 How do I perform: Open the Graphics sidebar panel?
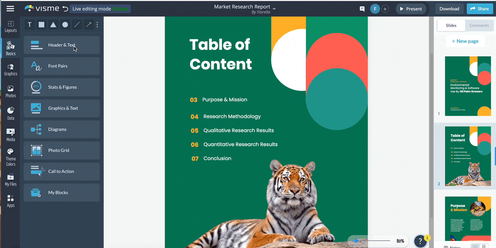click(11, 70)
